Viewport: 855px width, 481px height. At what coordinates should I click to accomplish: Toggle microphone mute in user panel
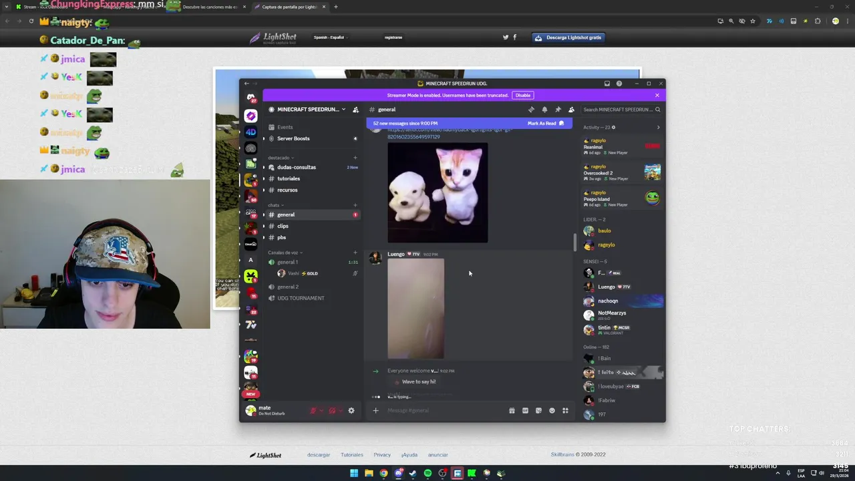pyautogui.click(x=313, y=411)
